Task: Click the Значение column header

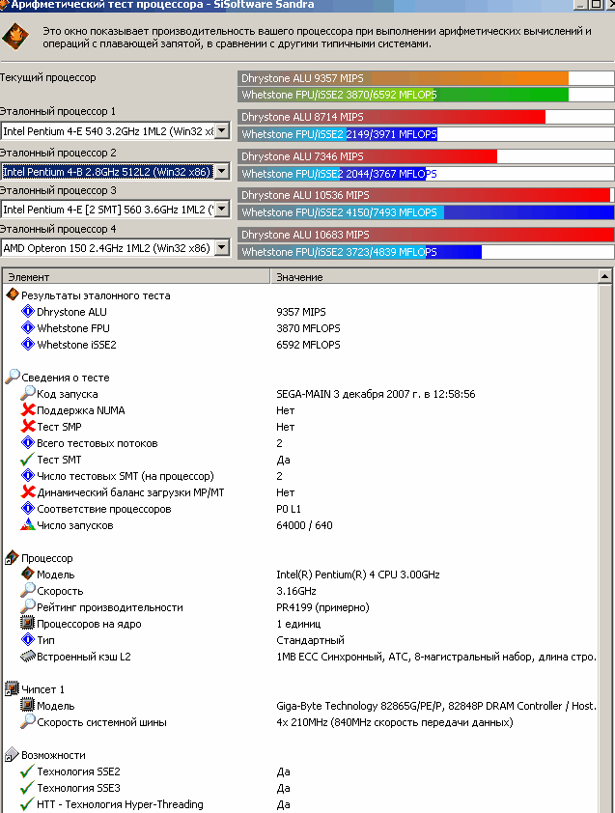Action: click(x=433, y=277)
